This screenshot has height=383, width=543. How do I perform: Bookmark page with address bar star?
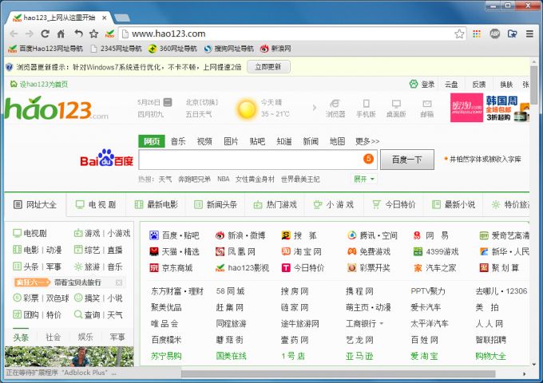[459, 34]
